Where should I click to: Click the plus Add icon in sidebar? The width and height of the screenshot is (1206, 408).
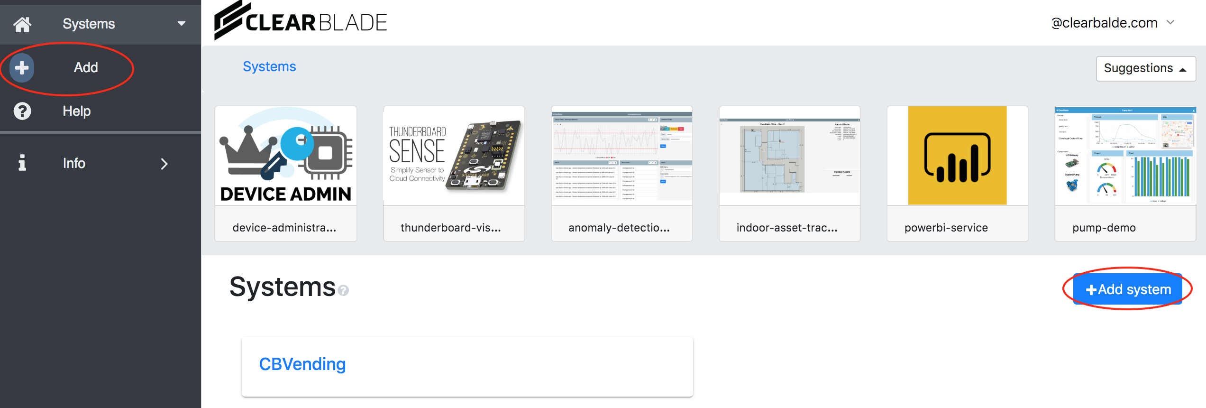pyautogui.click(x=22, y=68)
